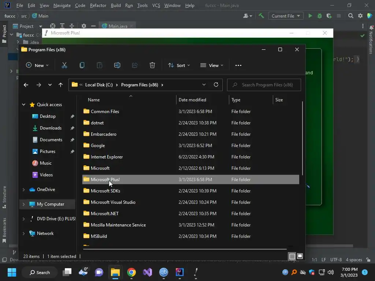Switch to large thumbnails view icon
375x281 pixels.
click(300, 256)
